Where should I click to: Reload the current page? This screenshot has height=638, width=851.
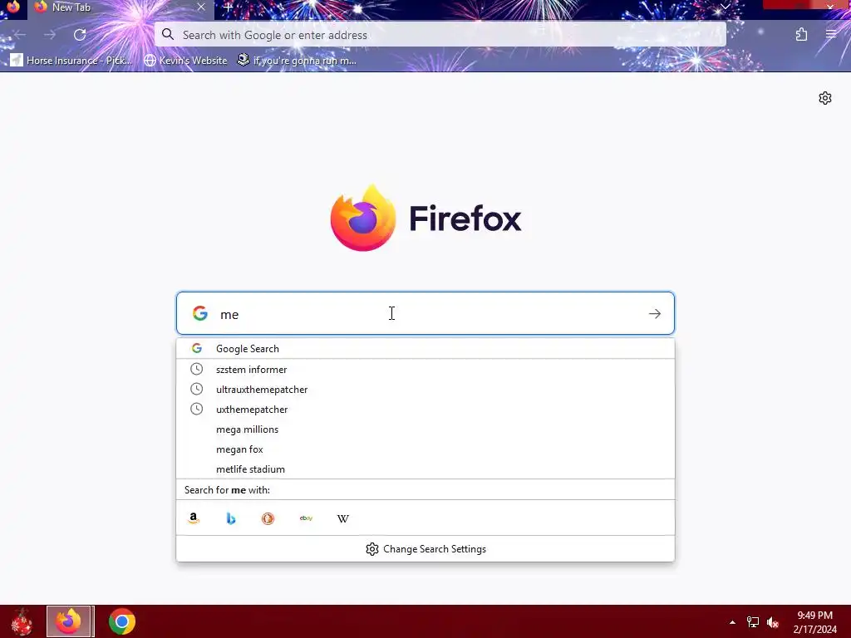(80, 35)
